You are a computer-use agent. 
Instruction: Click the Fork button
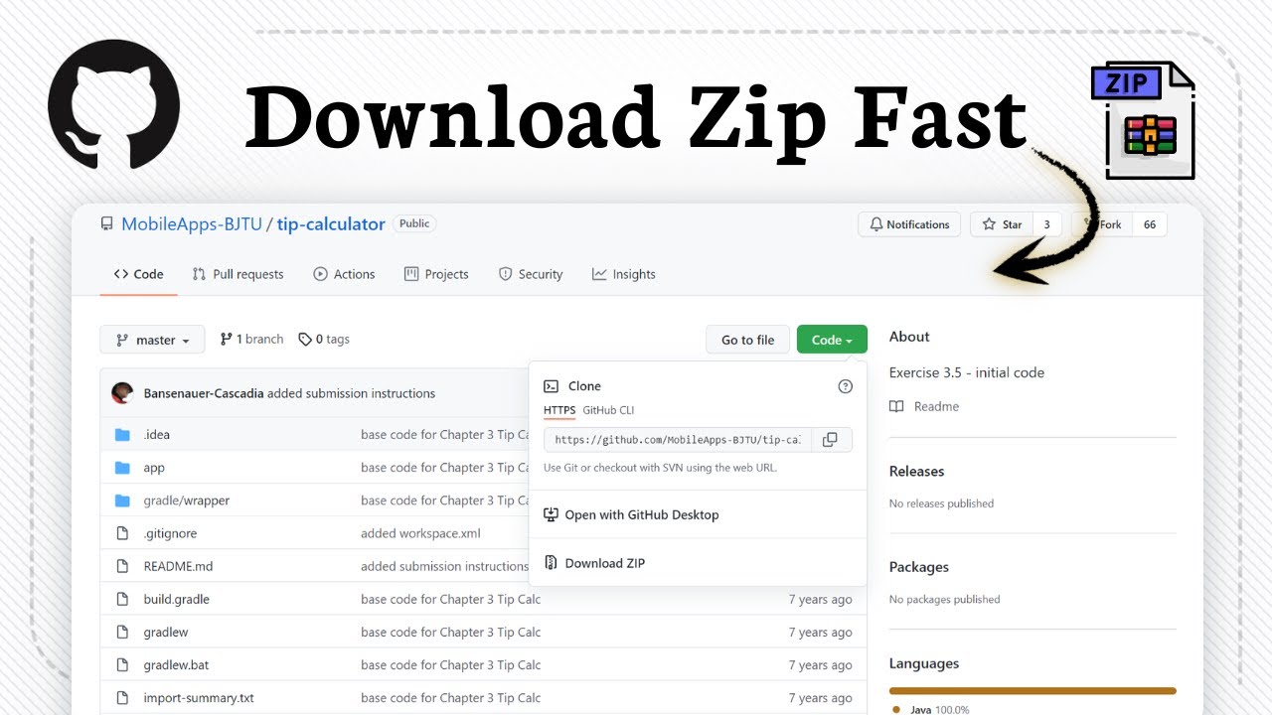click(1103, 224)
